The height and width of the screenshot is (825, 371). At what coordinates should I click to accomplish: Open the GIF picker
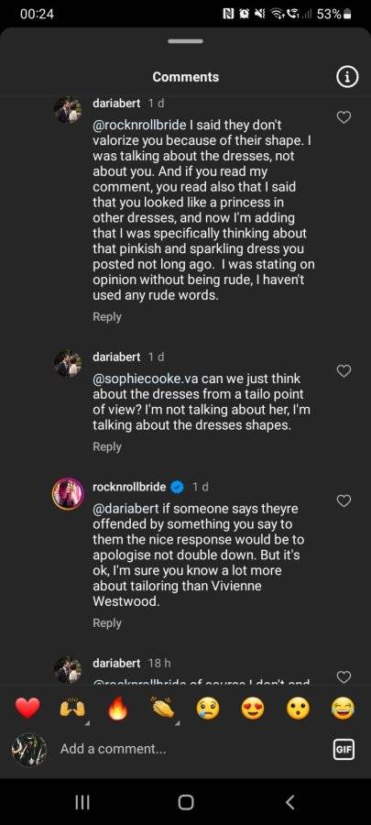pyautogui.click(x=344, y=749)
